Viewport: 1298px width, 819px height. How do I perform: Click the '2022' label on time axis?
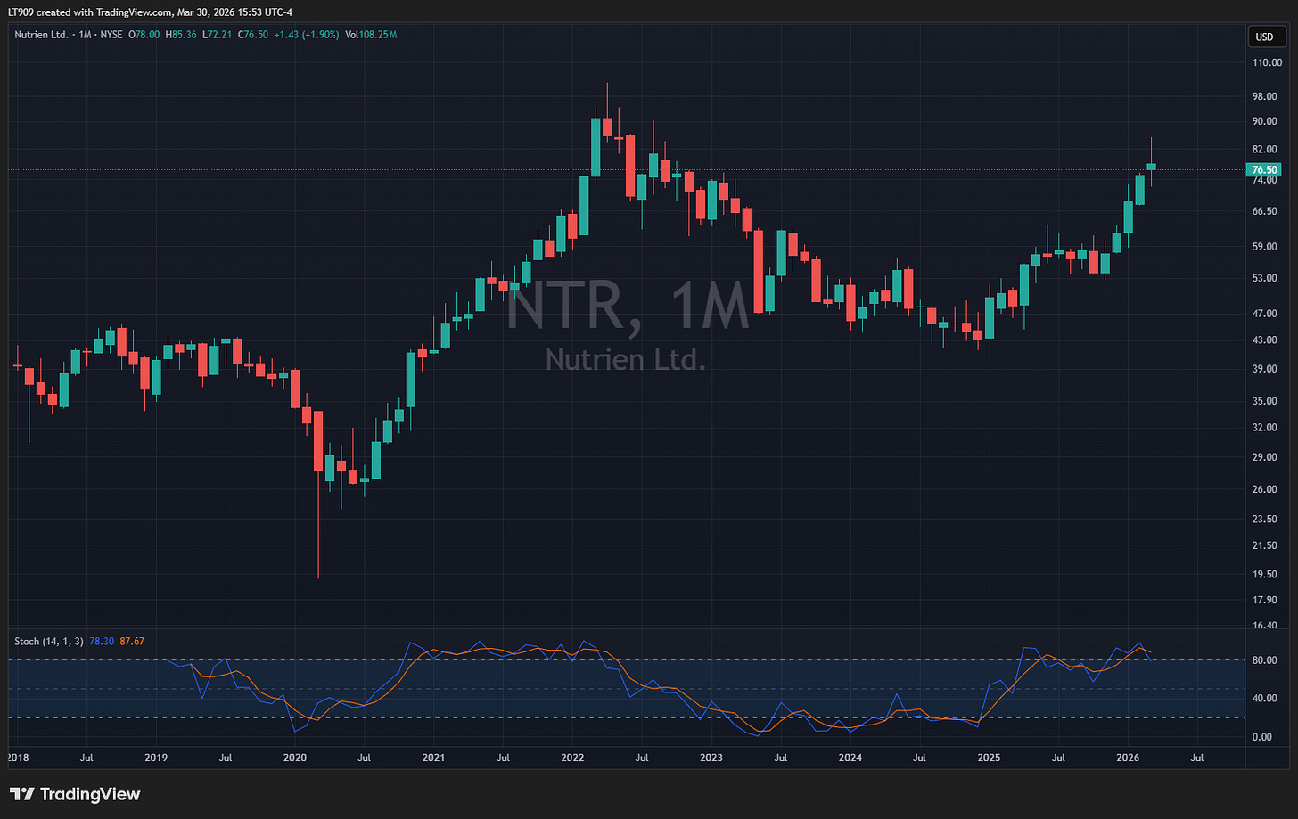572,758
